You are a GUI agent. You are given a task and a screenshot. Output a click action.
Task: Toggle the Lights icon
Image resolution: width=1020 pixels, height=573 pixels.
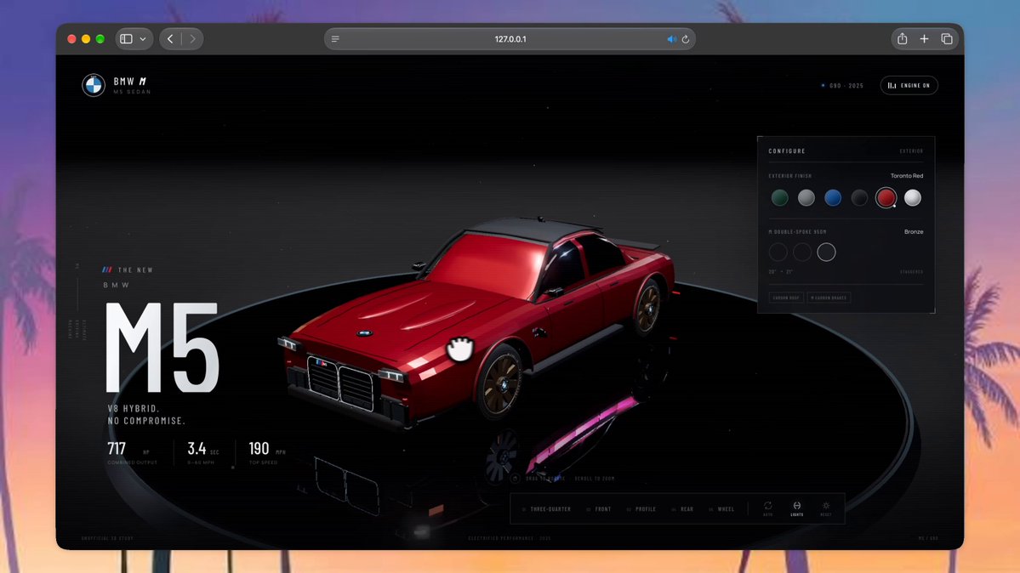point(797,508)
